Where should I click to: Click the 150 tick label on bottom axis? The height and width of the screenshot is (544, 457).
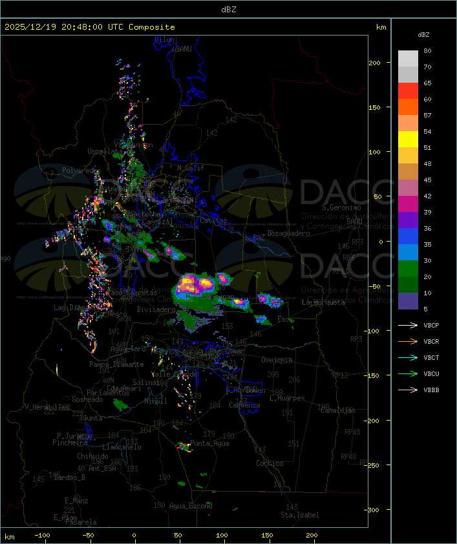(x=267, y=536)
